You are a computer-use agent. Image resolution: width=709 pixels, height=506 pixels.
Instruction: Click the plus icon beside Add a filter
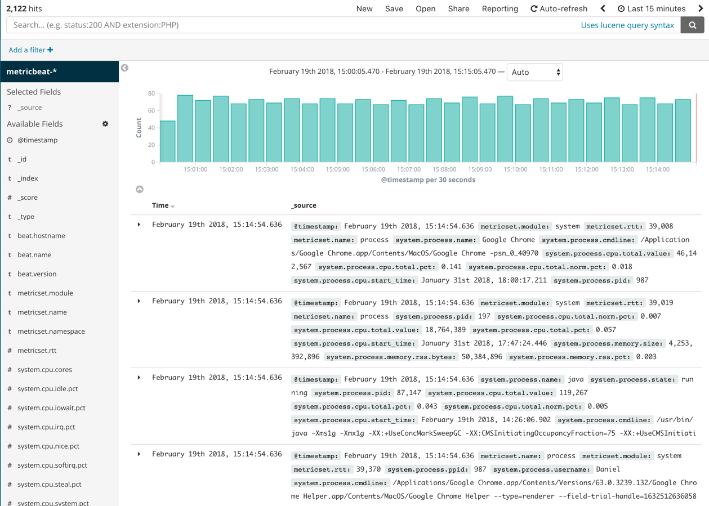pos(51,50)
